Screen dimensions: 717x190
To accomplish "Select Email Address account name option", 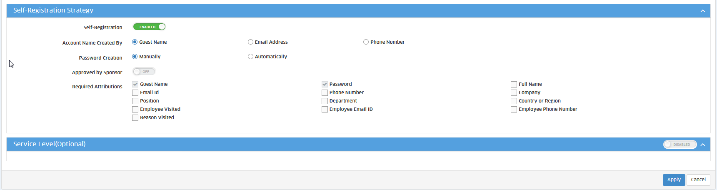I will point(250,42).
